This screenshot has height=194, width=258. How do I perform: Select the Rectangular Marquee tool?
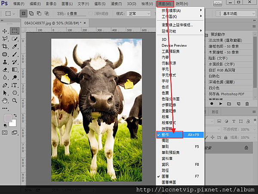[x=15, y=31]
